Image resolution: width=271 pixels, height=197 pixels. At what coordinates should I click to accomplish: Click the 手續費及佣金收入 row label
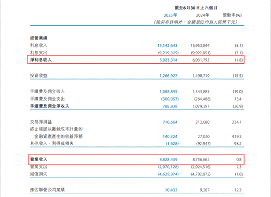(47, 91)
